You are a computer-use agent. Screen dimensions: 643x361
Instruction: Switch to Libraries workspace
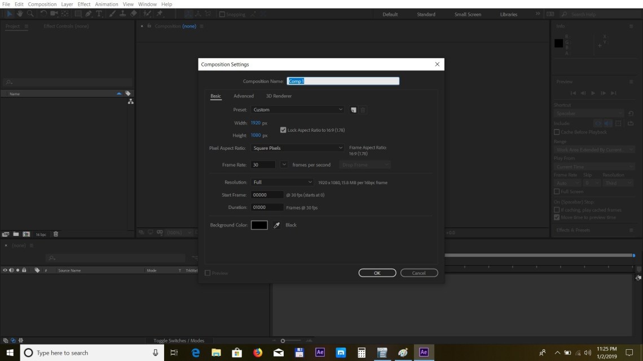coord(509,14)
